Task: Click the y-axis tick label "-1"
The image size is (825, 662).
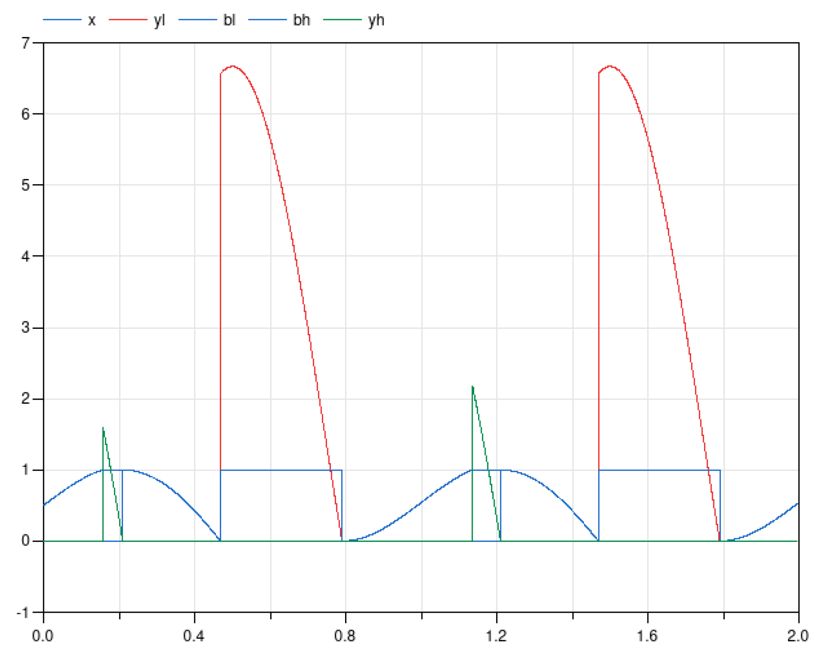Action: coord(23,613)
